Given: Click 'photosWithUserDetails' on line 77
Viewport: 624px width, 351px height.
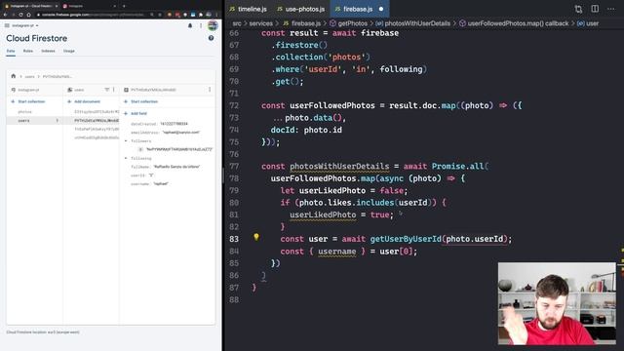Looking at the screenshot, I should [339, 166].
